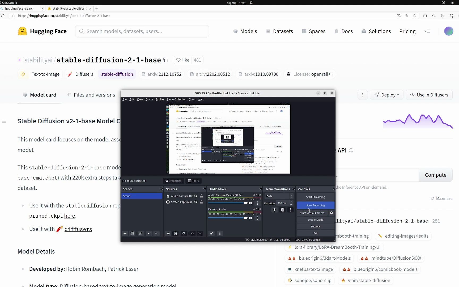This screenshot has width=459, height=287.
Task: Open browser read aloud icon in address bar
Action: click(399, 16)
